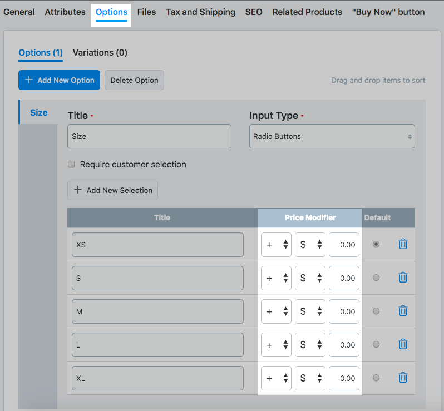This screenshot has width=444, height=411.
Task: Change the dollar currency dropdown in M row
Action: 310,311
